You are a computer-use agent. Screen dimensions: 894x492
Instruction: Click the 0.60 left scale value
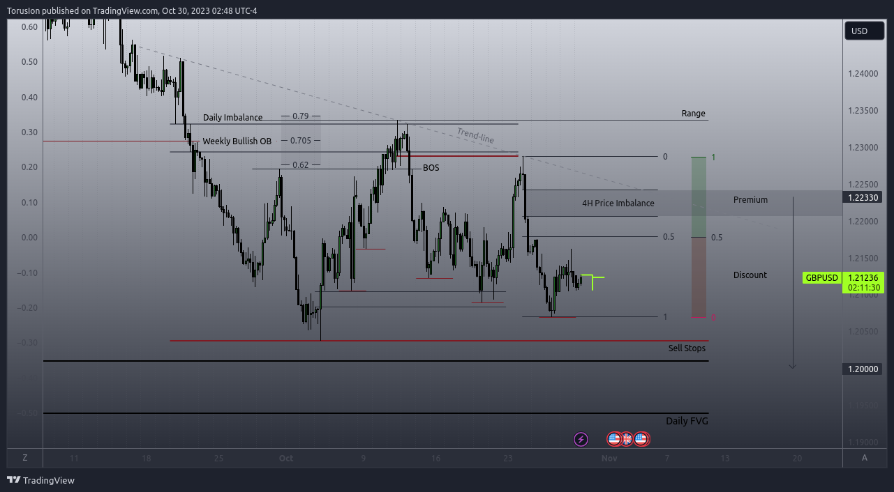pyautogui.click(x=29, y=26)
